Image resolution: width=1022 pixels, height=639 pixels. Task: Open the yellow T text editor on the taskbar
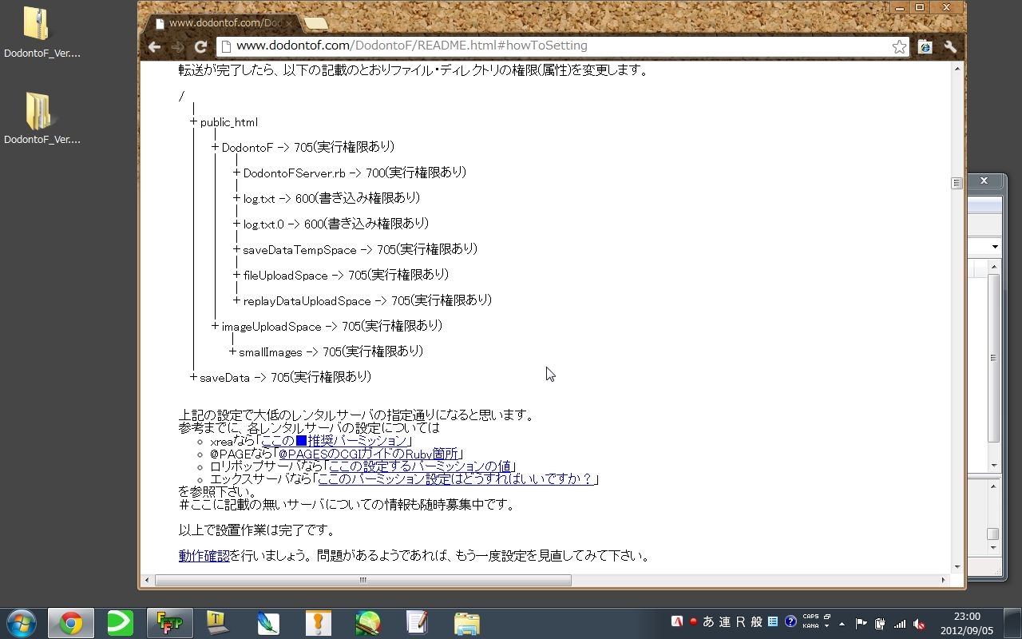click(x=219, y=622)
